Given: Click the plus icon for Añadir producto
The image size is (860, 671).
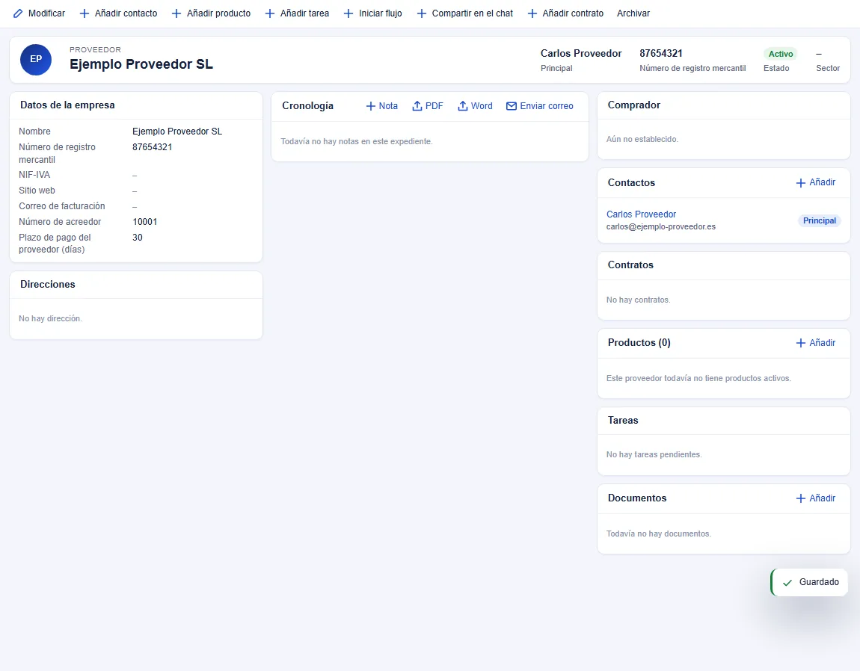Looking at the screenshot, I should 176,13.
